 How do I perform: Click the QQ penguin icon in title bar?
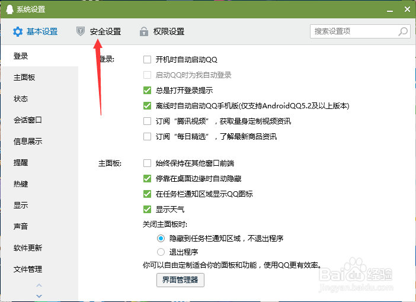[x=9, y=9]
